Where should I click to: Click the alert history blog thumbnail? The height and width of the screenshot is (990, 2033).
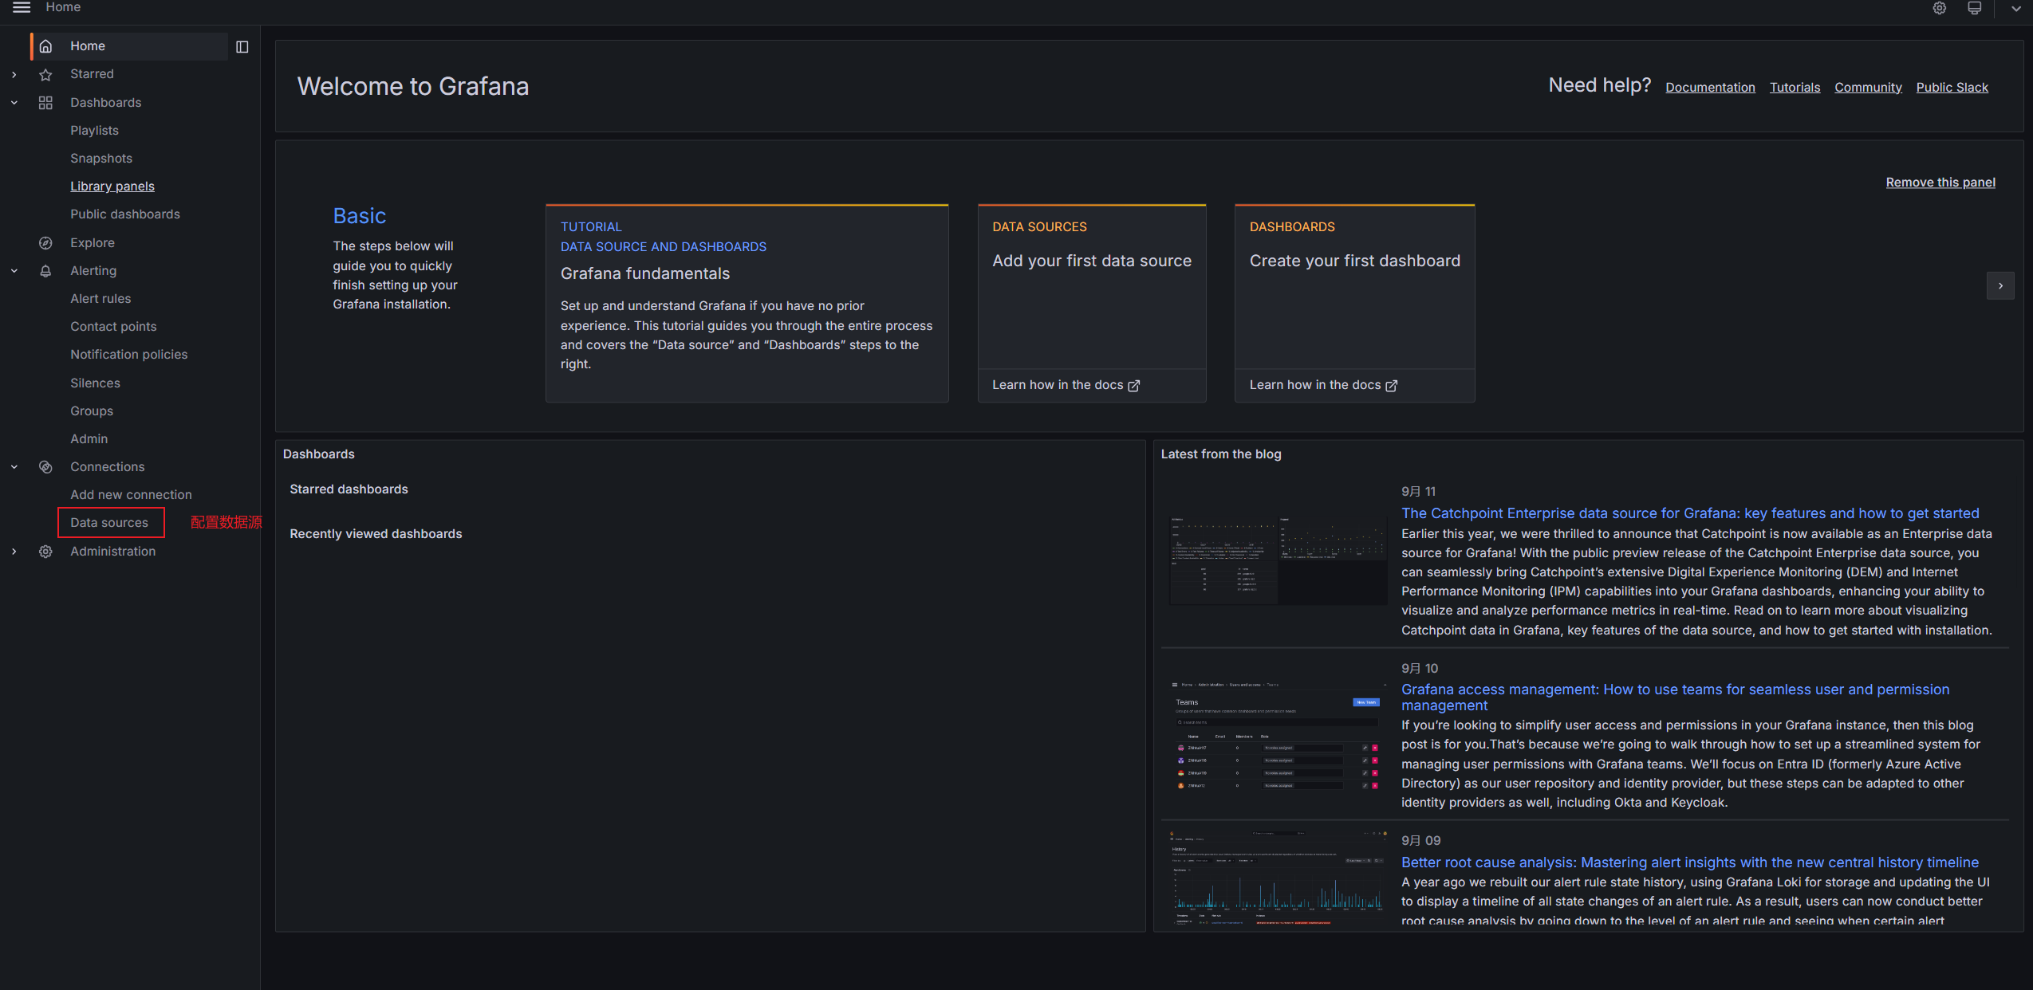(x=1279, y=878)
